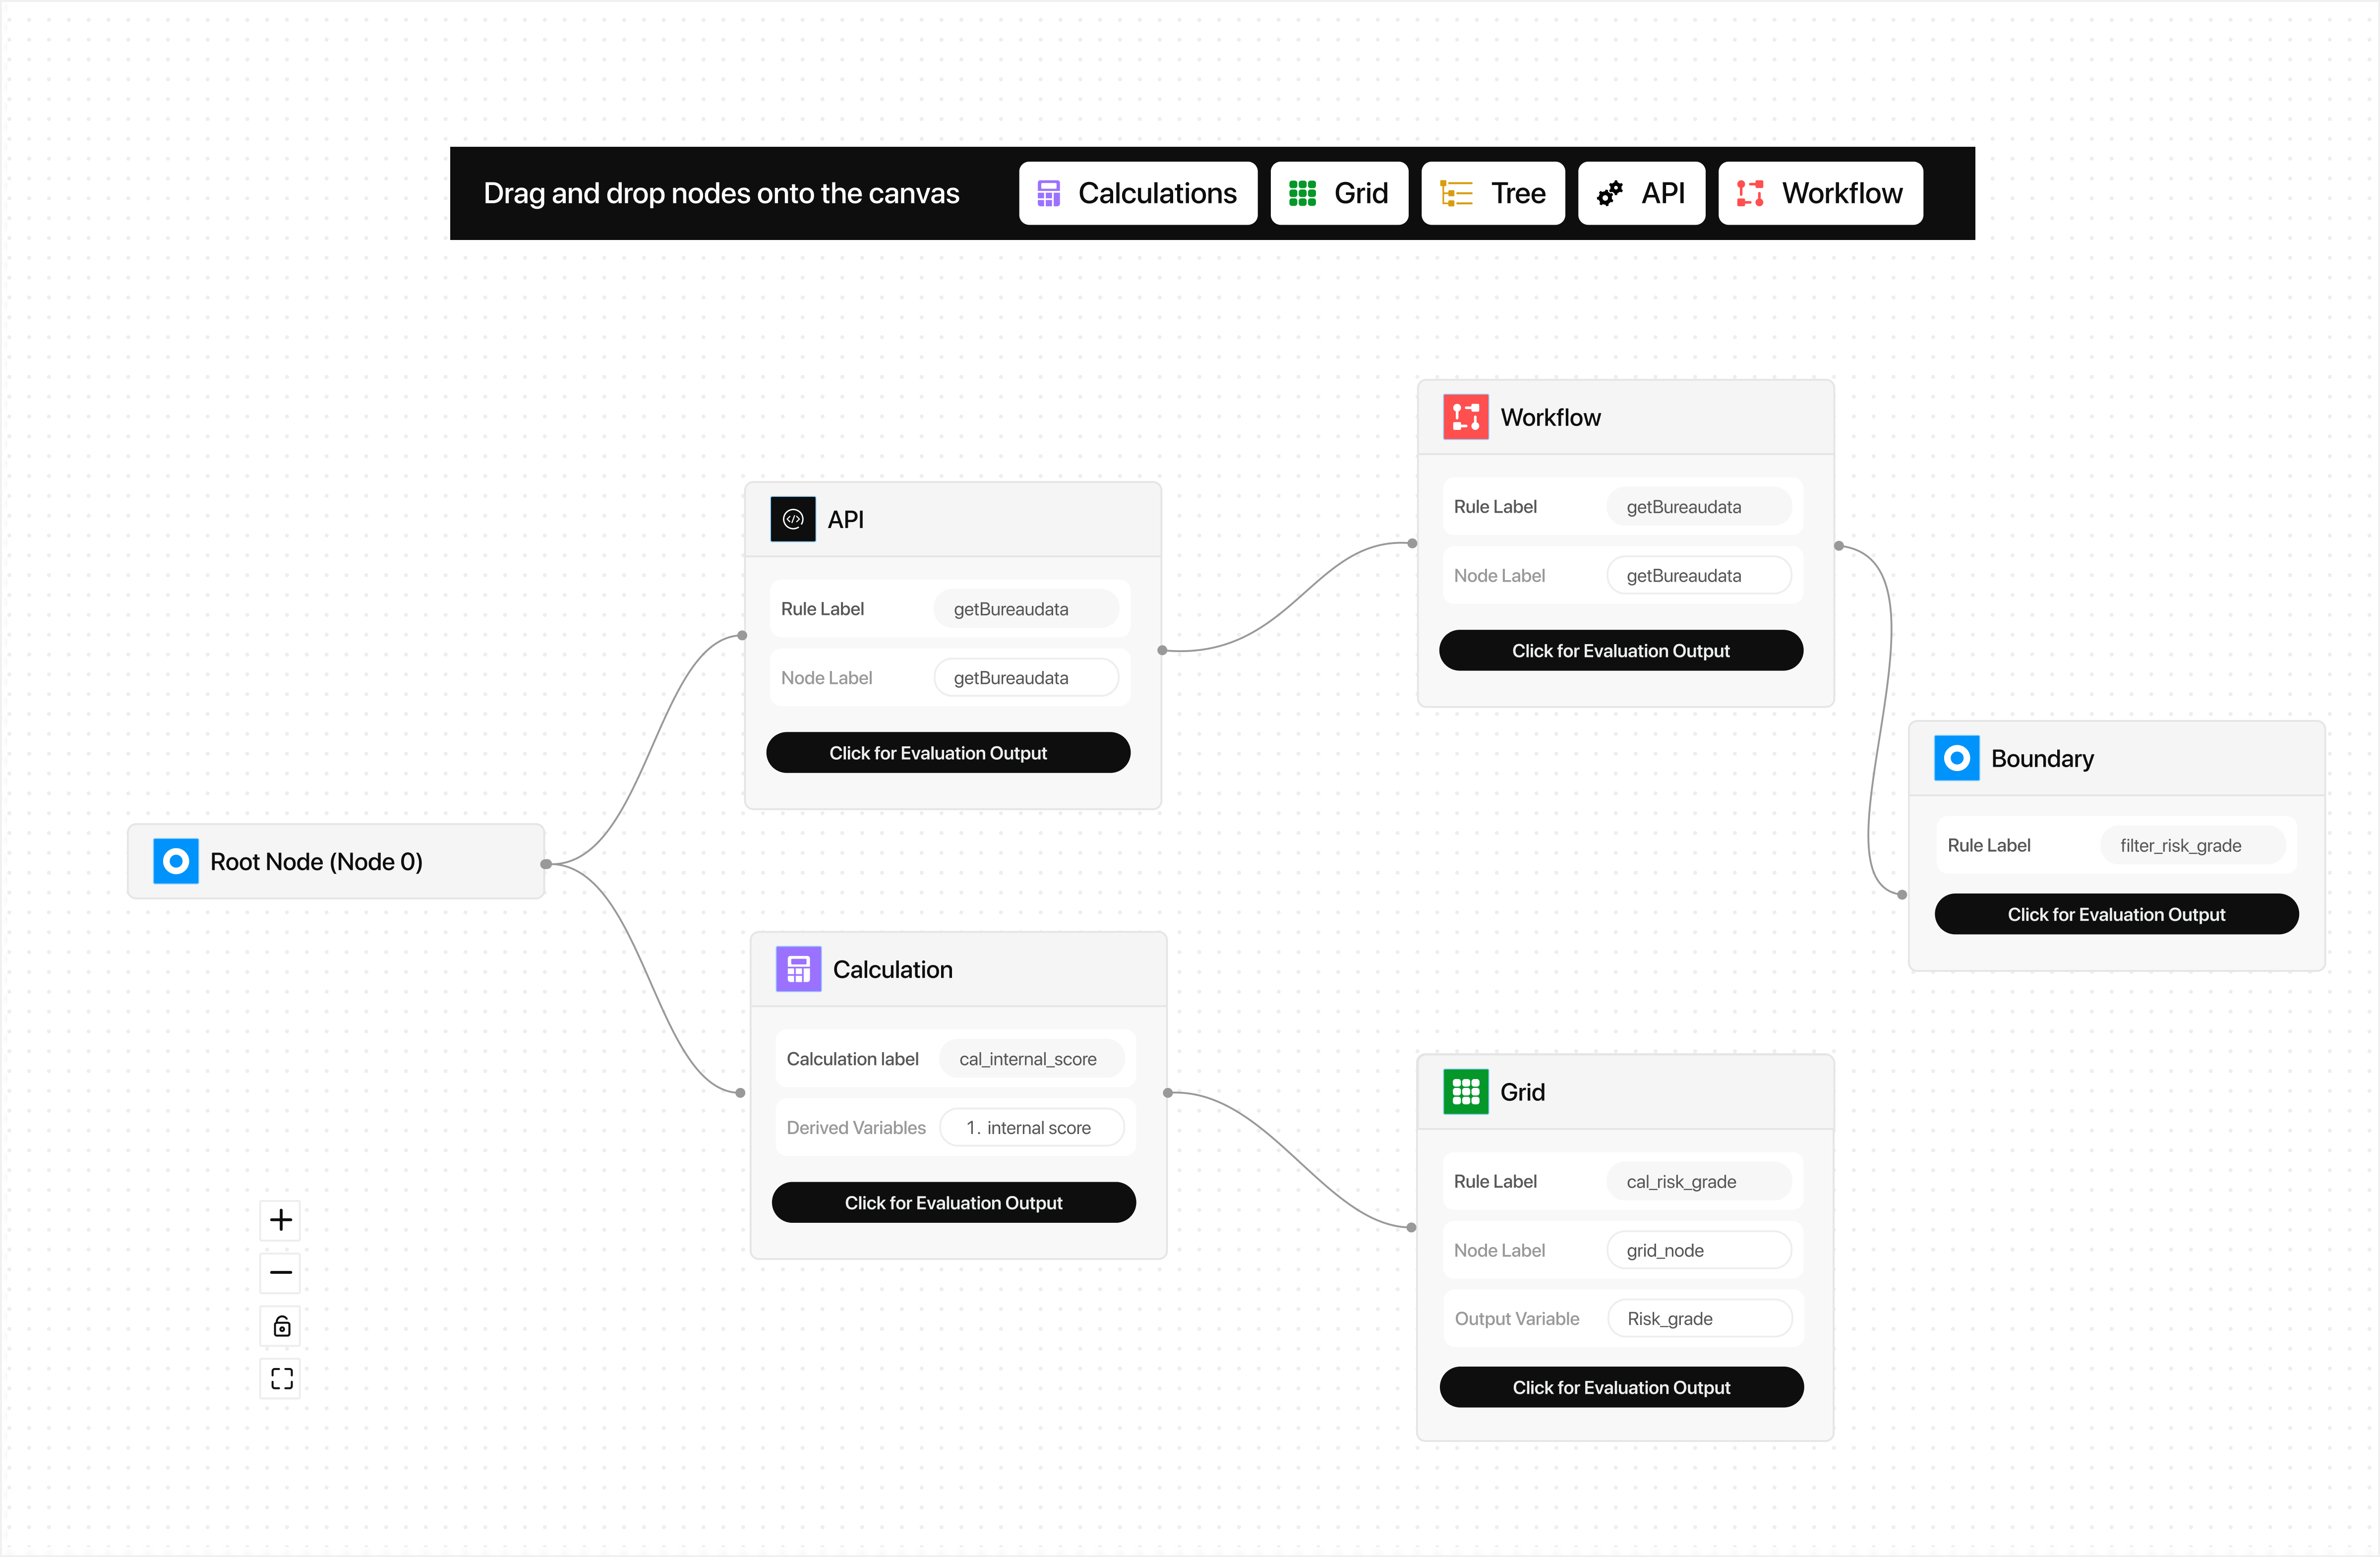
Task: Click the Root Node circle icon
Action: tap(176, 861)
